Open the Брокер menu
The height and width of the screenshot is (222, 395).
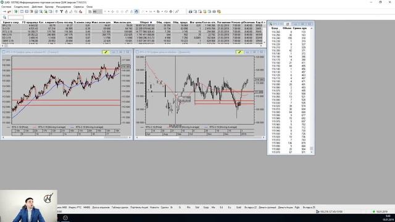coord(49,7)
